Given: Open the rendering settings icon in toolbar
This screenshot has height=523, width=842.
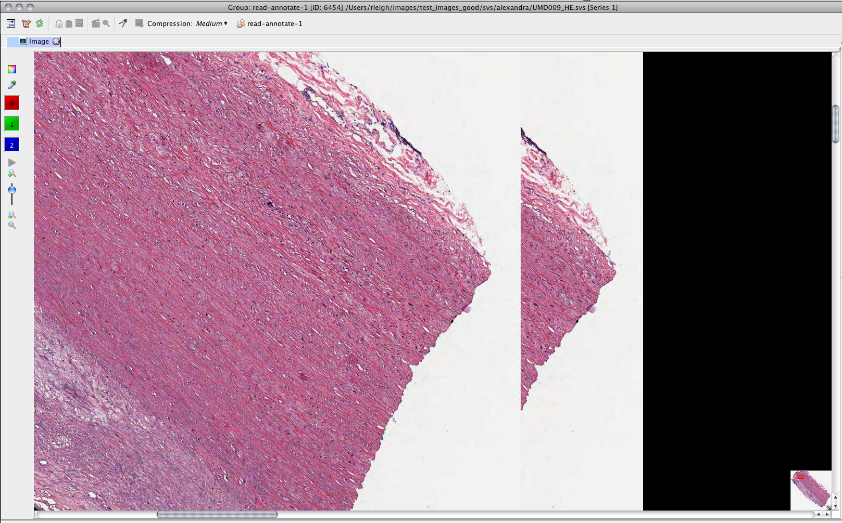Looking at the screenshot, I should pyautogui.click(x=11, y=23).
